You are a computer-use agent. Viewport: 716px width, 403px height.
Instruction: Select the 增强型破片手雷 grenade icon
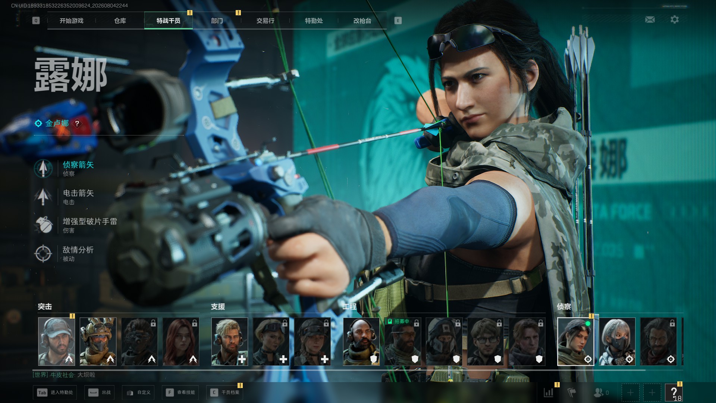click(43, 225)
